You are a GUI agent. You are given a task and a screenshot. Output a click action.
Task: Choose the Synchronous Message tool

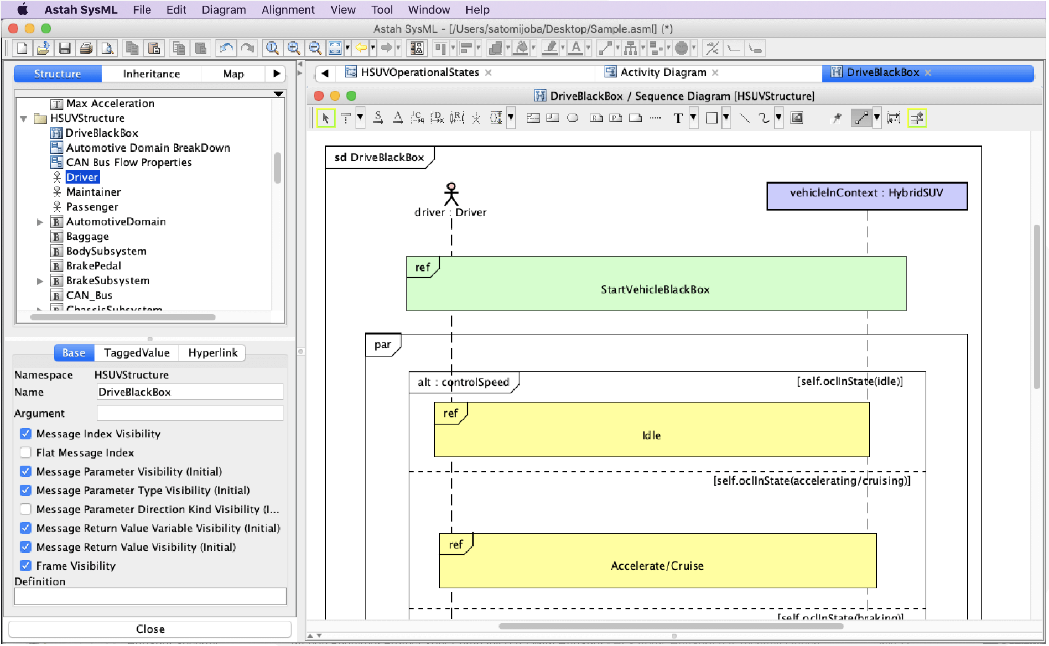point(378,118)
